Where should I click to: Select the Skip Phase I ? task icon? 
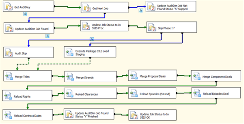[x=152, y=27]
